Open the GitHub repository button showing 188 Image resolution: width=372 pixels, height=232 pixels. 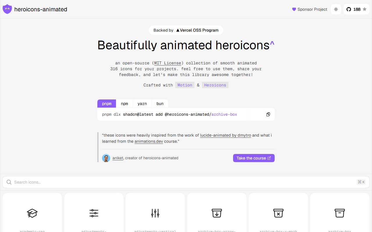[x=356, y=9]
